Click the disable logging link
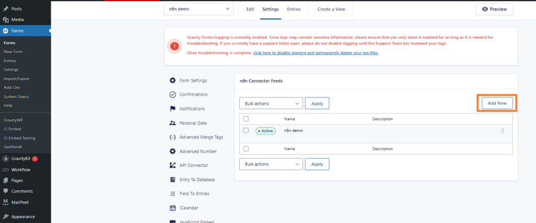Image resolution: width=536 pixels, height=223 pixels. click(316, 53)
